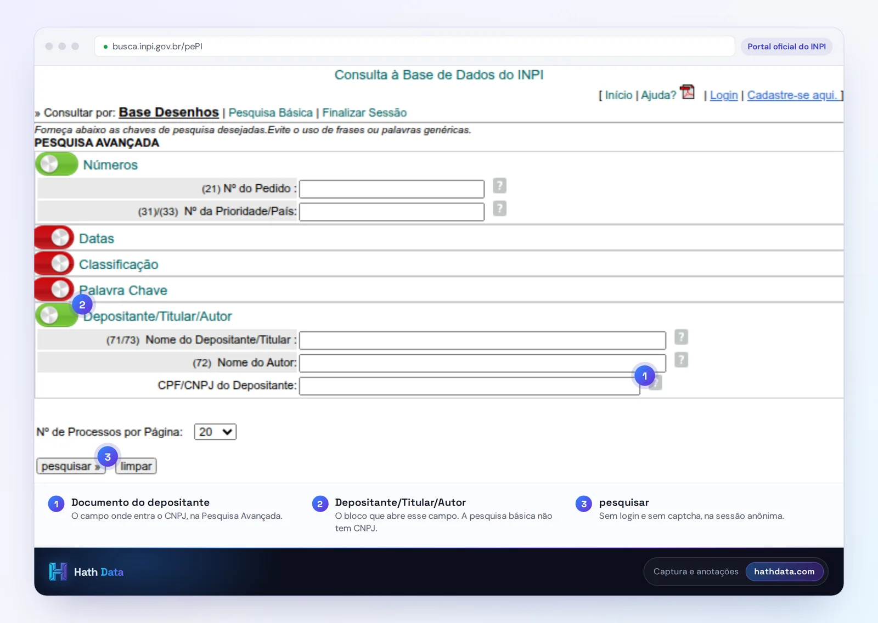Click the Consulta à Base de Dados do INPI title
878x623 pixels.
click(439, 75)
